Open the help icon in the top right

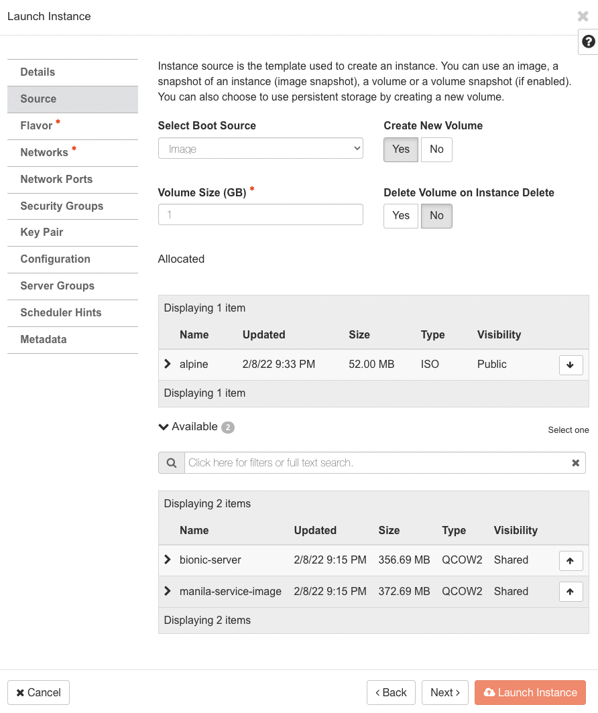click(x=588, y=41)
